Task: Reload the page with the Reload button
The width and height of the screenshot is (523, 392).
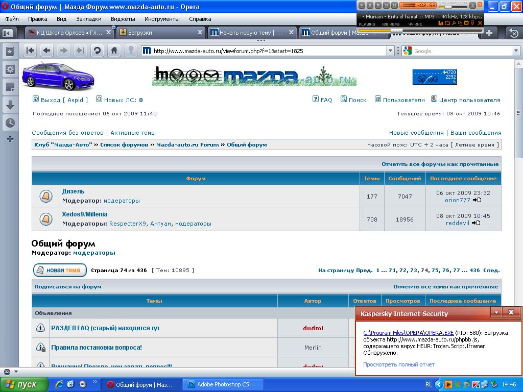Action: point(97,51)
